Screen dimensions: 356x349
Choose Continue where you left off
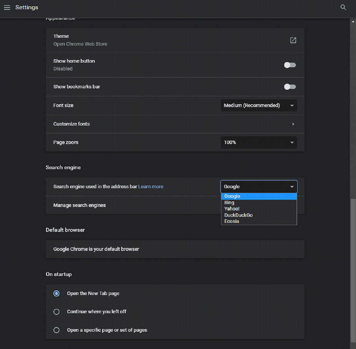click(57, 312)
